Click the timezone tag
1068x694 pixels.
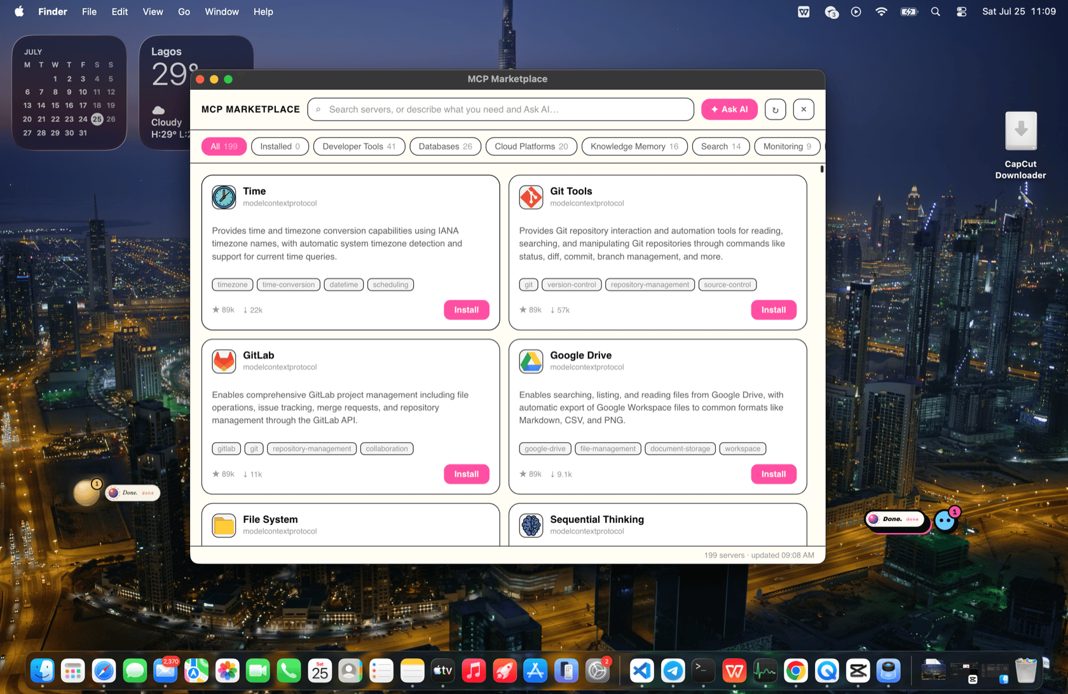pos(233,284)
